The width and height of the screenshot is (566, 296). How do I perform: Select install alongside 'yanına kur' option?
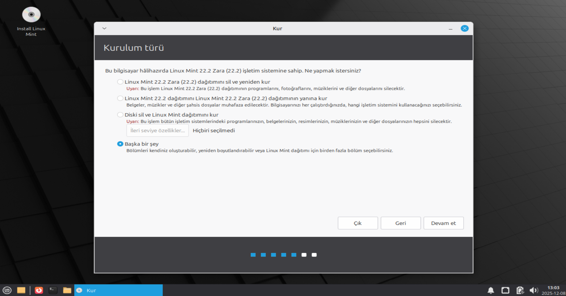120,98
